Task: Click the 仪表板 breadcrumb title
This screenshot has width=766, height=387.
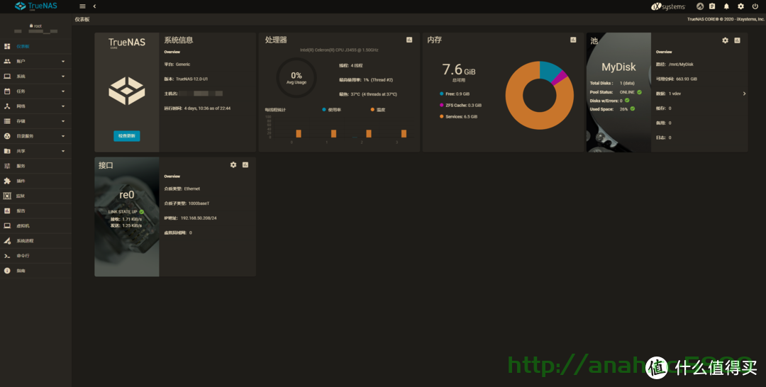Action: pos(82,20)
